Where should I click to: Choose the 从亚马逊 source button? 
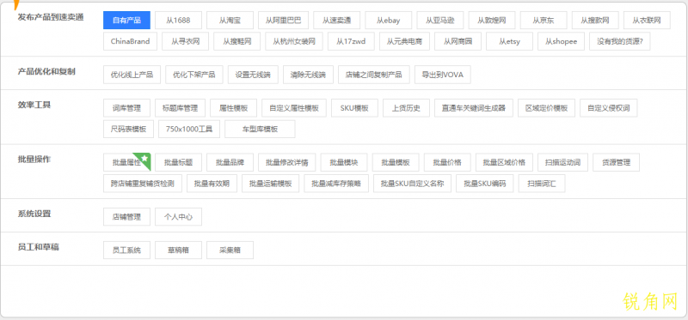pyautogui.click(x=440, y=20)
